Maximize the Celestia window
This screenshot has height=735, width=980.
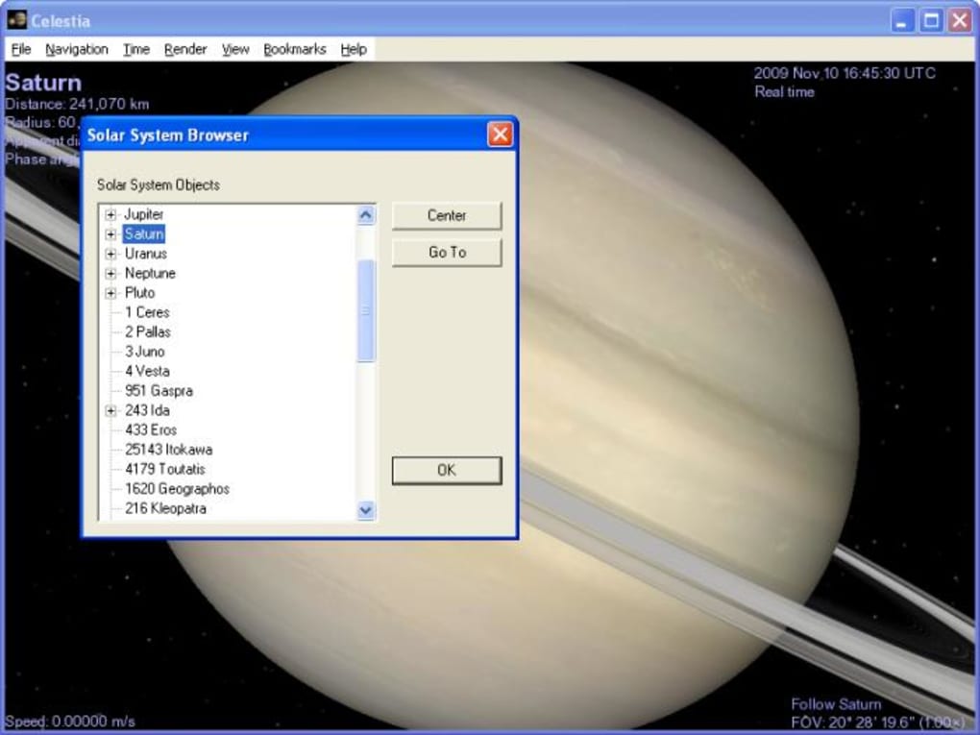pyautogui.click(x=931, y=20)
